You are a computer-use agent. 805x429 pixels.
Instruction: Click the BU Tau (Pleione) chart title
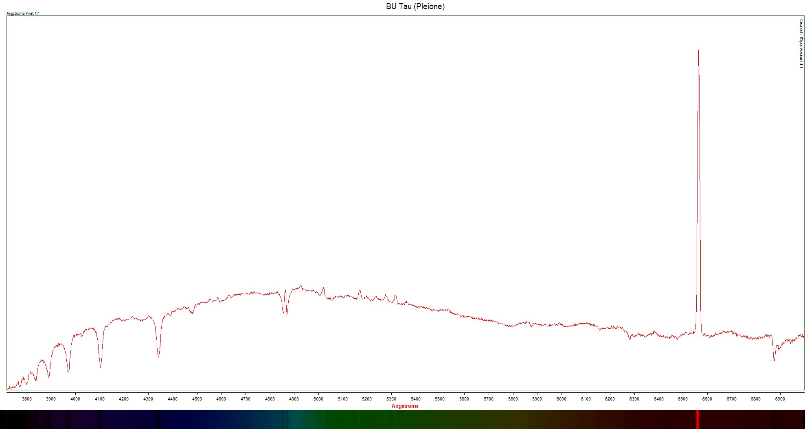(415, 7)
